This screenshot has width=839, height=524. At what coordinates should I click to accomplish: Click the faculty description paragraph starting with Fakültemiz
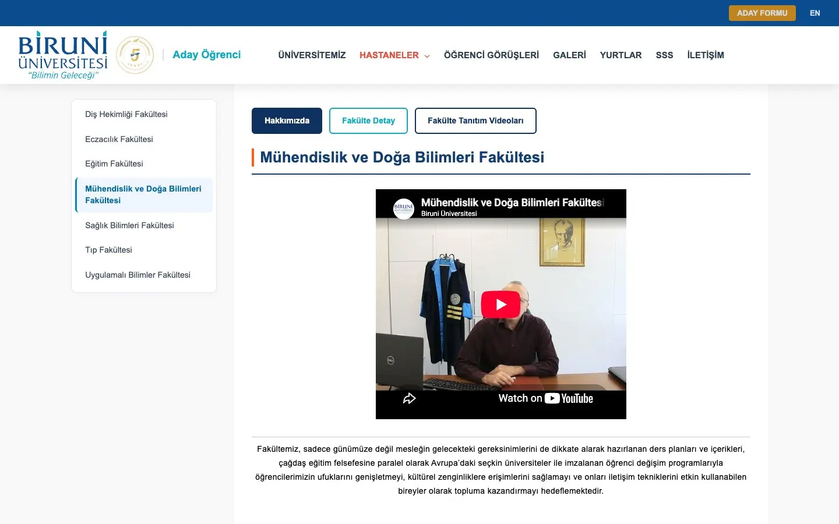point(501,470)
